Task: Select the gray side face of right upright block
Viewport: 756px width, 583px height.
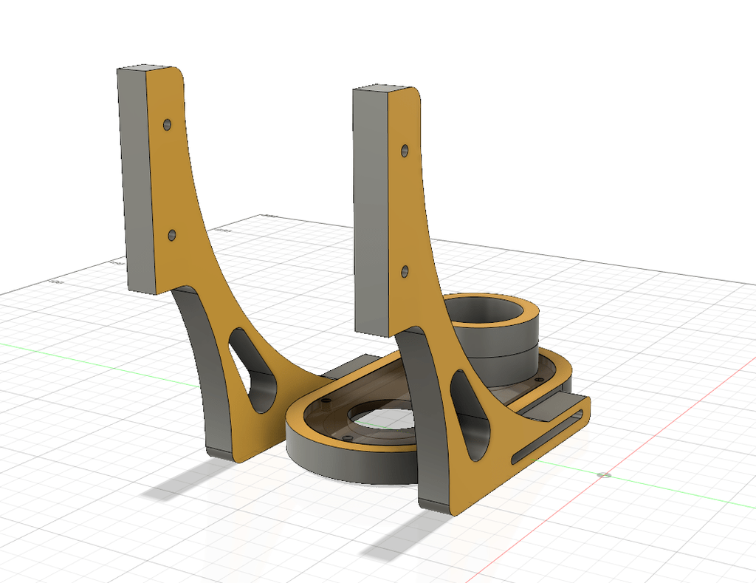Action: (372, 212)
